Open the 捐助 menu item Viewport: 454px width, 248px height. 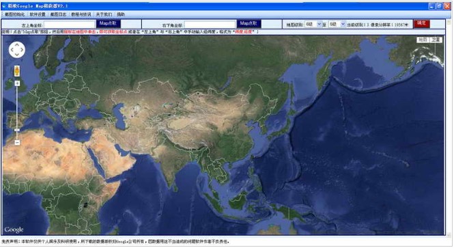pyautogui.click(x=121, y=14)
